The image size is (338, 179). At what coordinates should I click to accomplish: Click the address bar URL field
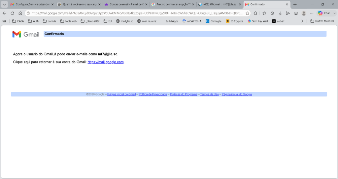tap(137, 13)
